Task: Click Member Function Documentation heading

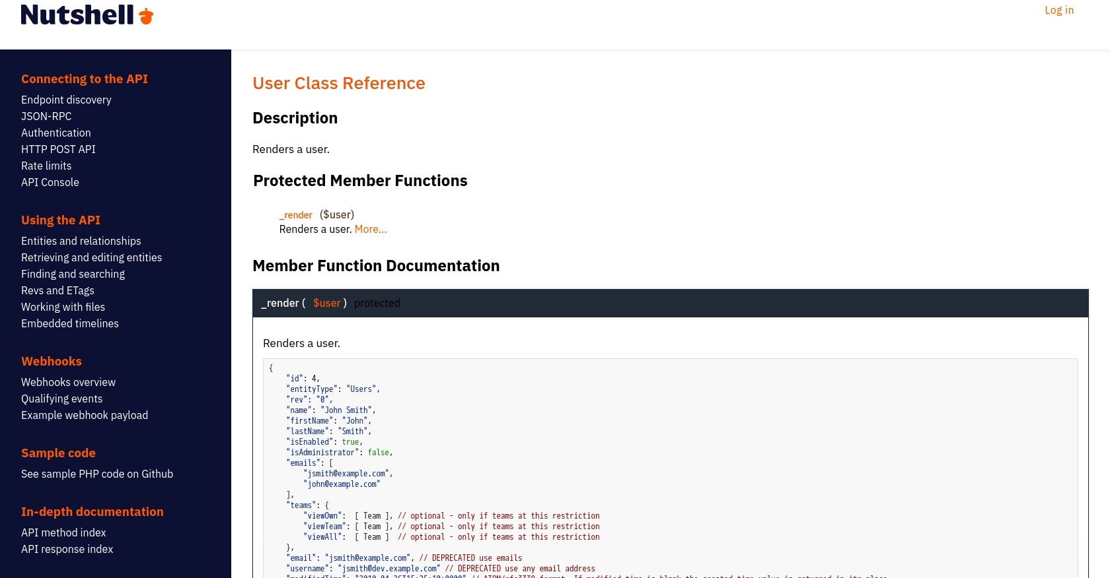Action: tap(376, 266)
